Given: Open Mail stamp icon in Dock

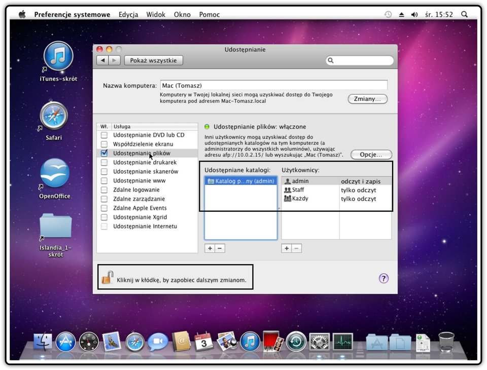Looking at the screenshot, I should pyautogui.click(x=112, y=342).
